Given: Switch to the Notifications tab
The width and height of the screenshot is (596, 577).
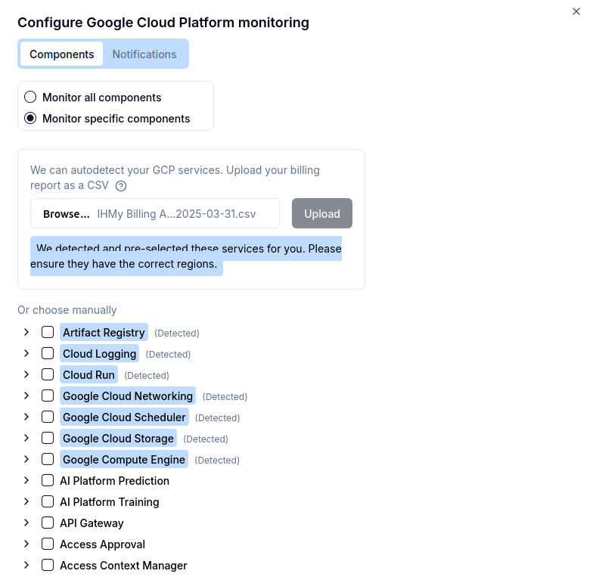Looking at the screenshot, I should tap(144, 54).
